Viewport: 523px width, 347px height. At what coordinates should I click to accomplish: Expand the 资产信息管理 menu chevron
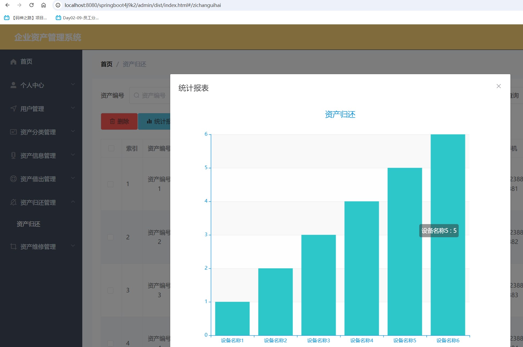click(x=73, y=155)
